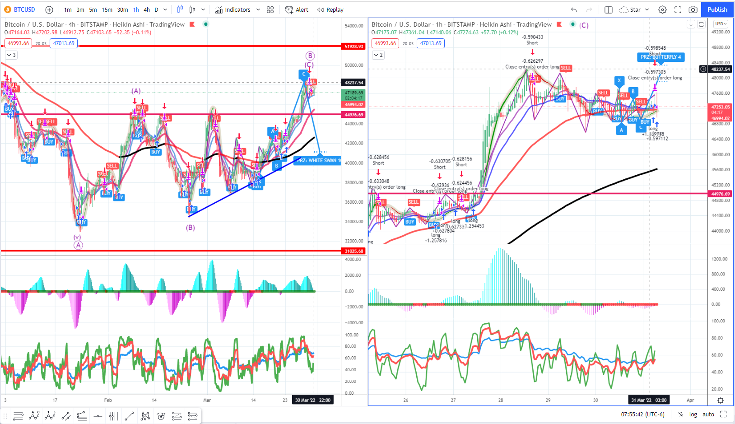
Task: Select the vertical lines cycle tool
Action: tap(113, 416)
